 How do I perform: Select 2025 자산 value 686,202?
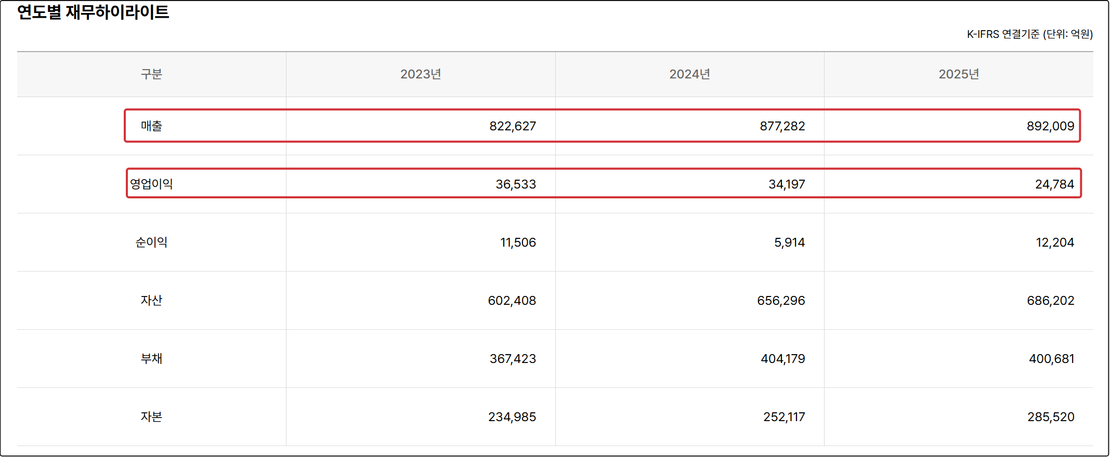click(x=1050, y=301)
